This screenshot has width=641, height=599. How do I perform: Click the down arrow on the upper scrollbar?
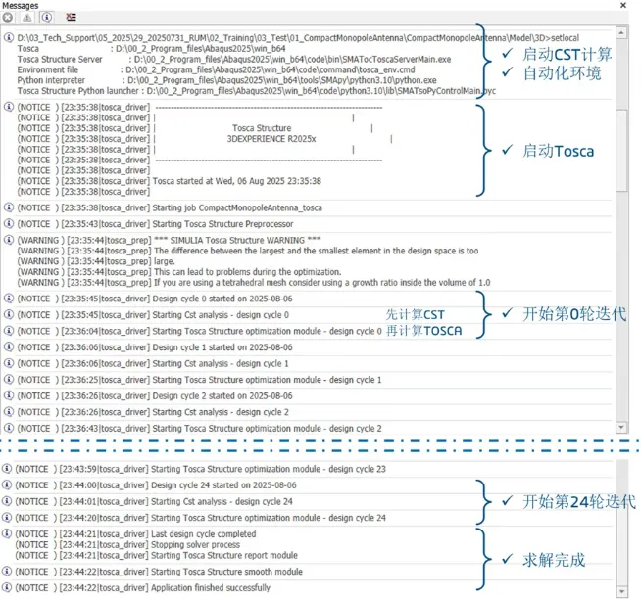click(621, 427)
